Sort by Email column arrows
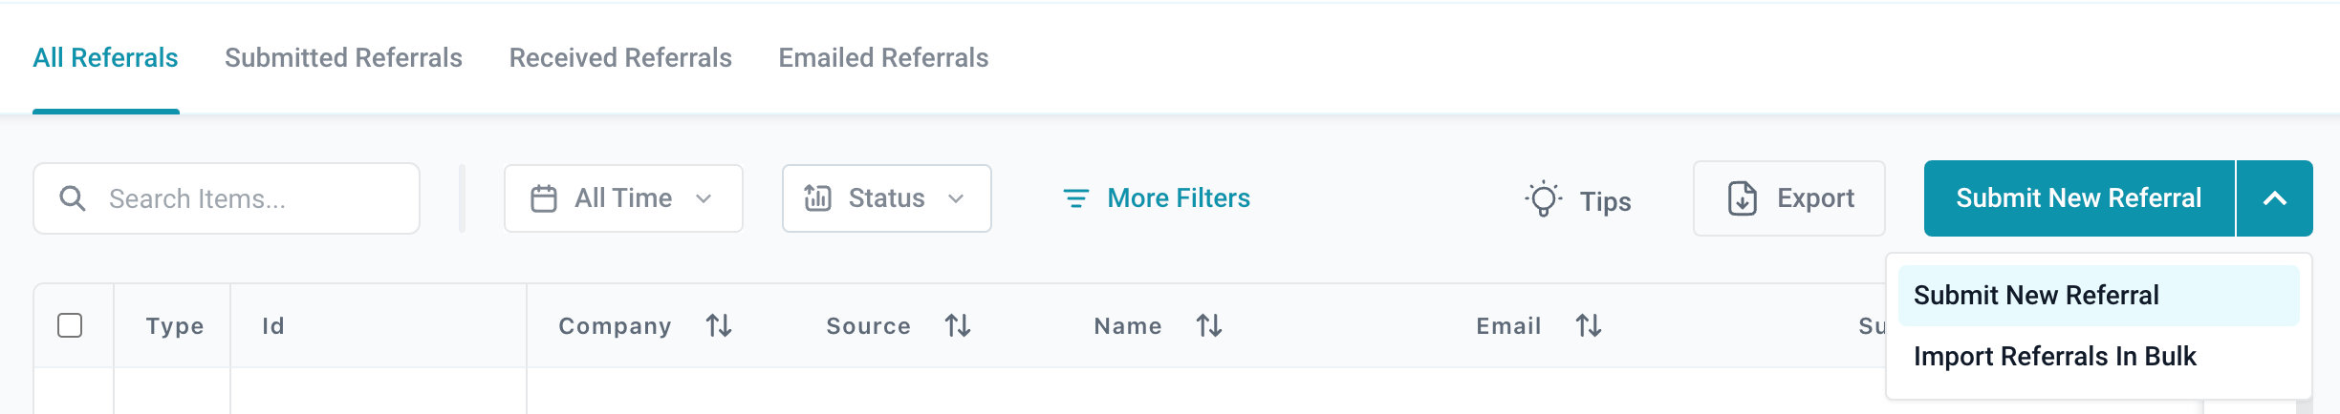The image size is (2340, 414). [x=1589, y=326]
